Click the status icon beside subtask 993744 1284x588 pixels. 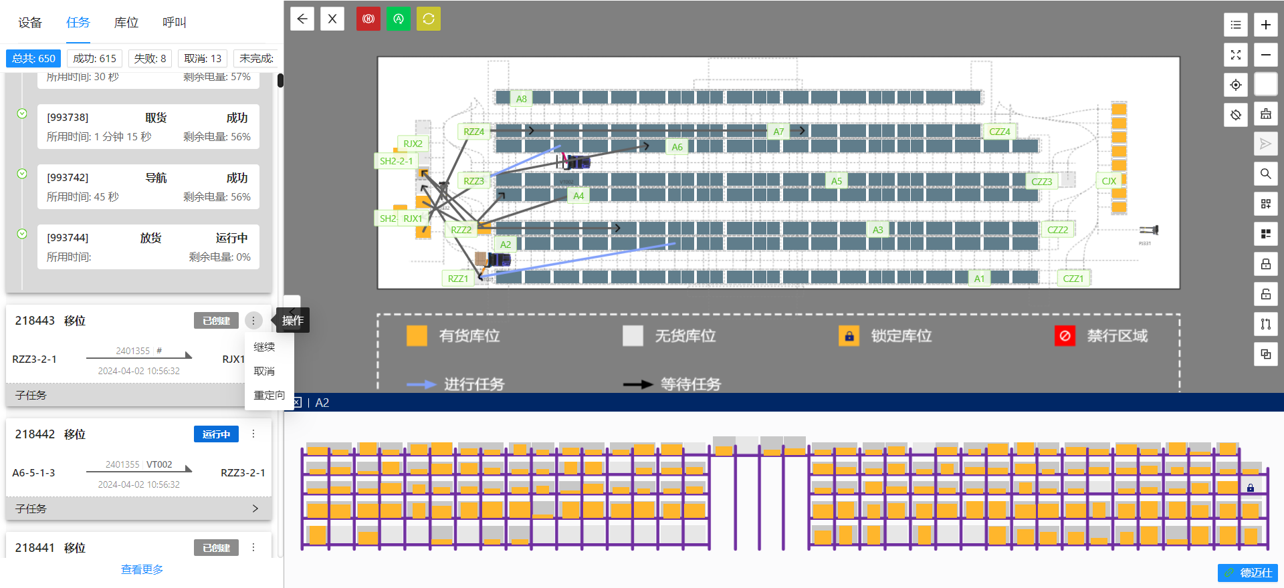pos(22,234)
